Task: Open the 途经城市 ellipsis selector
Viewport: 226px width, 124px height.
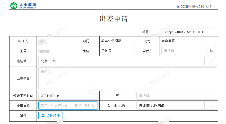Action: [210, 61]
